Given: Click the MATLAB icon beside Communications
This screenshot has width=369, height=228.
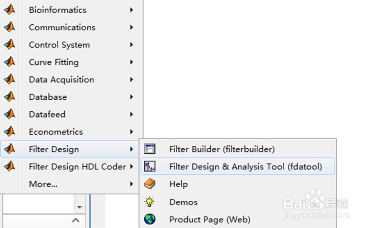Looking at the screenshot, I should [10, 27].
